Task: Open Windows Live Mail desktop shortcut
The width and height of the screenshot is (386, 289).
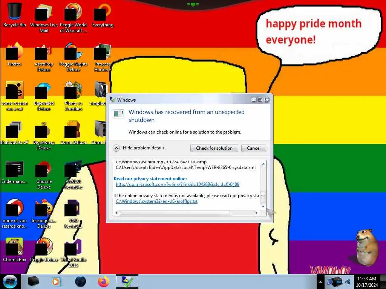Action: (x=44, y=17)
